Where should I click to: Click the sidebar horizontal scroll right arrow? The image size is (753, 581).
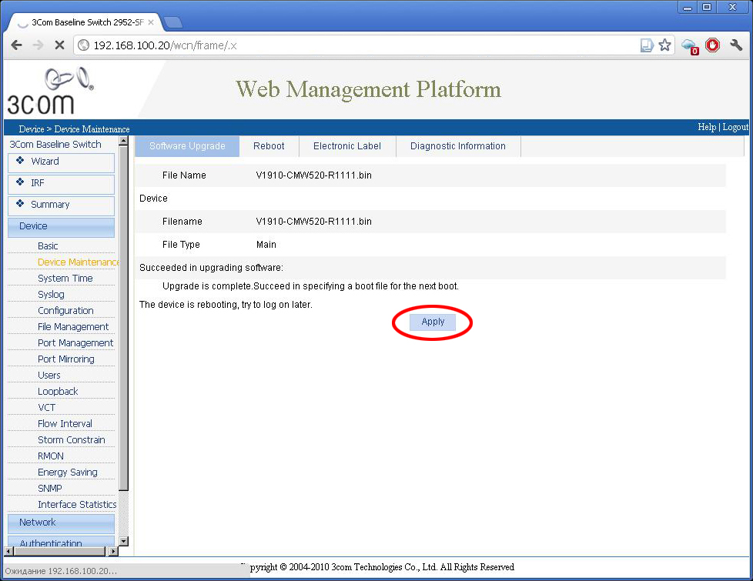(x=113, y=552)
